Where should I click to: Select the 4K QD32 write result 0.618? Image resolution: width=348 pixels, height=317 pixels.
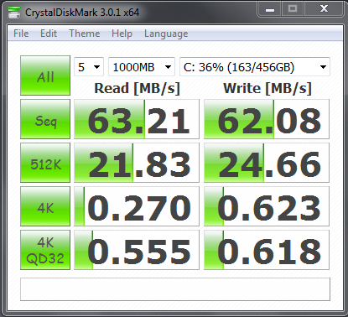click(267, 250)
